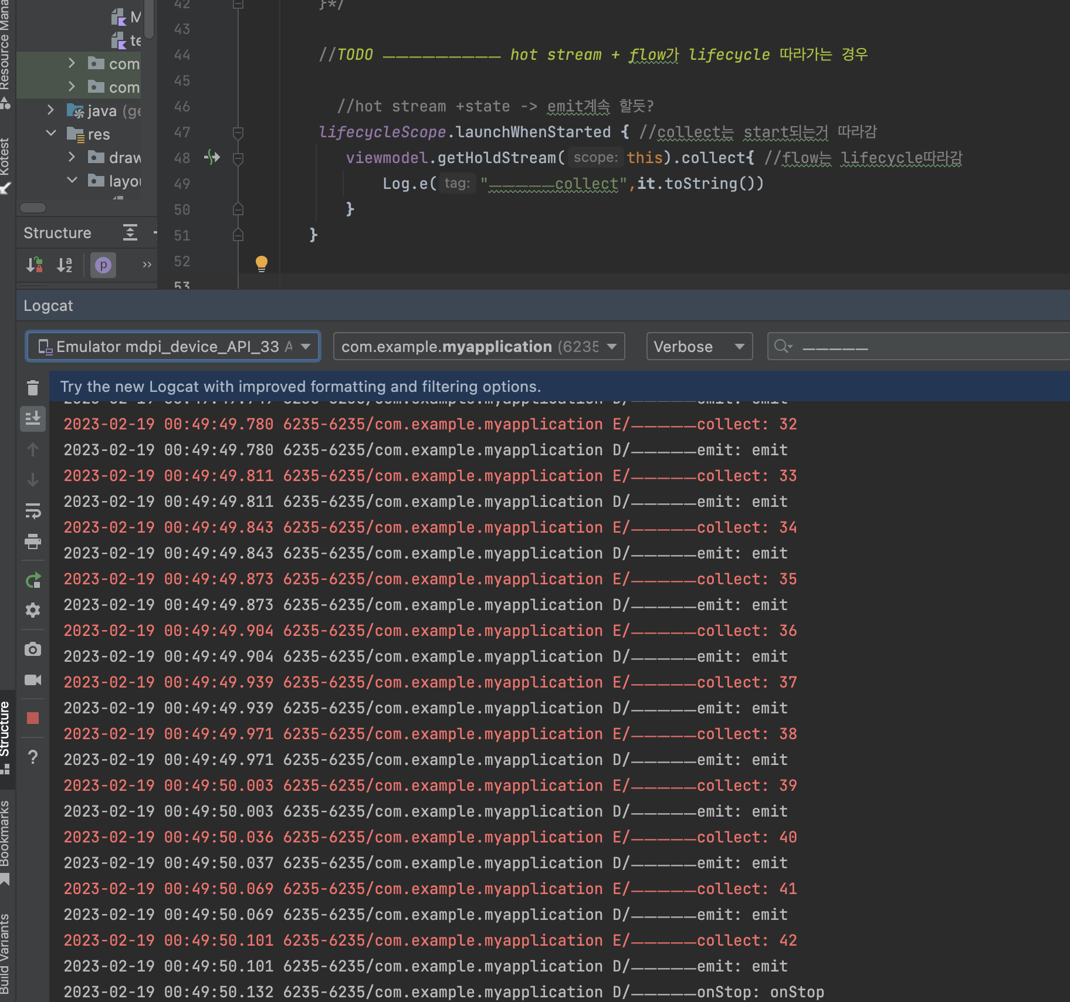Collapse the code block fold at line 47
1070x1002 pixels.
click(238, 133)
